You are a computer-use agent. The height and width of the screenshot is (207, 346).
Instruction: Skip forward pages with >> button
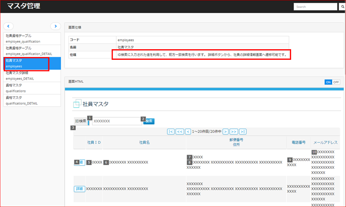coord(234,131)
